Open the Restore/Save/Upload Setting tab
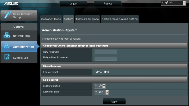The image size is (189, 106). click(x=120, y=19)
